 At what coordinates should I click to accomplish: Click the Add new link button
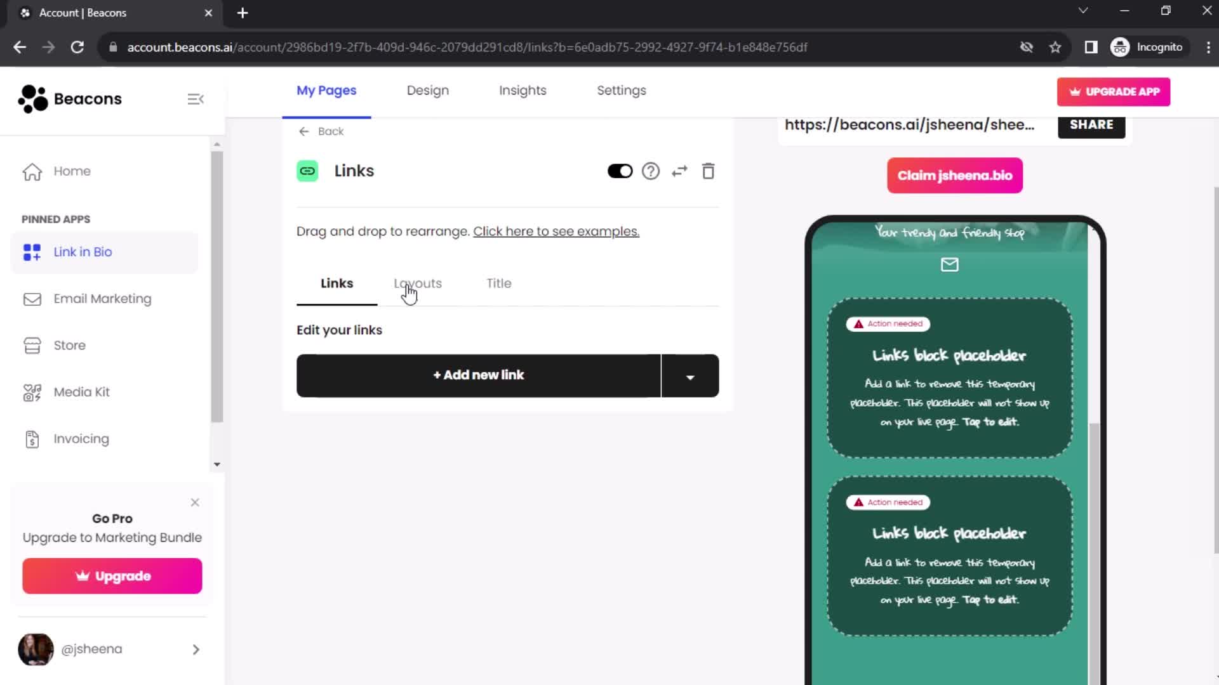click(478, 375)
